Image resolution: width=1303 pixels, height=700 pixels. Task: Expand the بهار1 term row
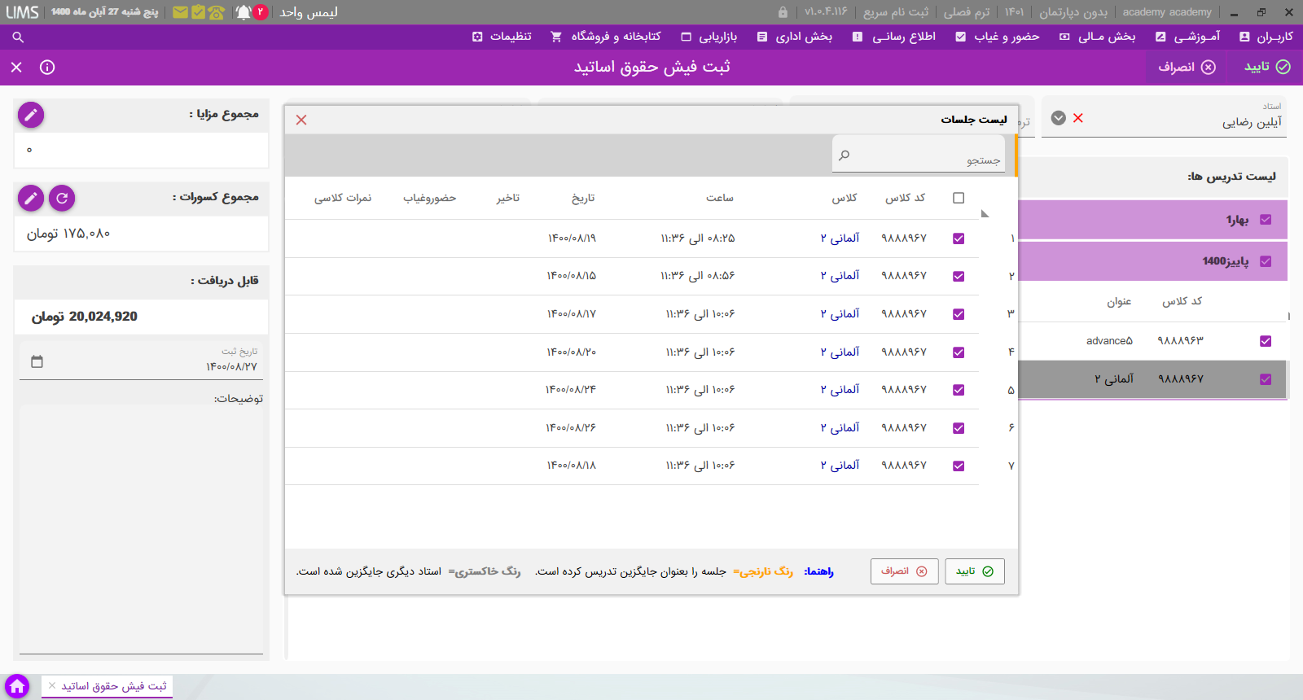pos(1153,220)
